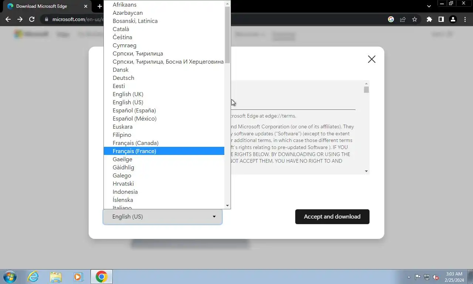This screenshot has height=284, width=473.
Task: Open Windows Start menu
Action: pyautogui.click(x=10, y=277)
